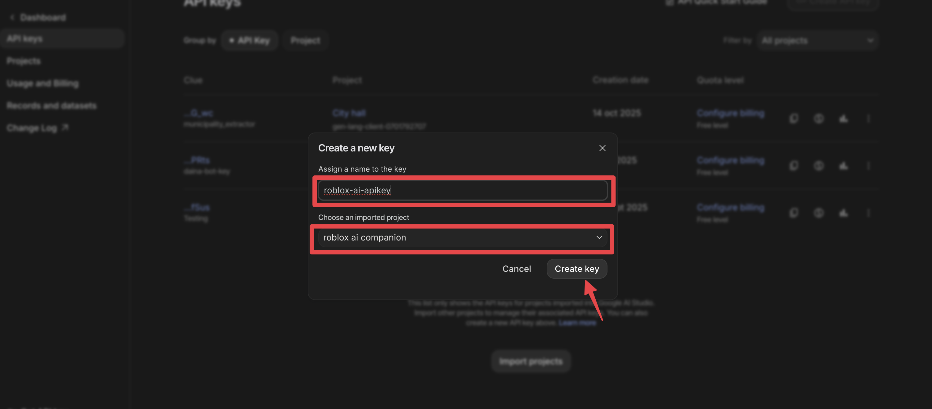
Task: Open the Projects section in the sidebar
Action: 24,61
